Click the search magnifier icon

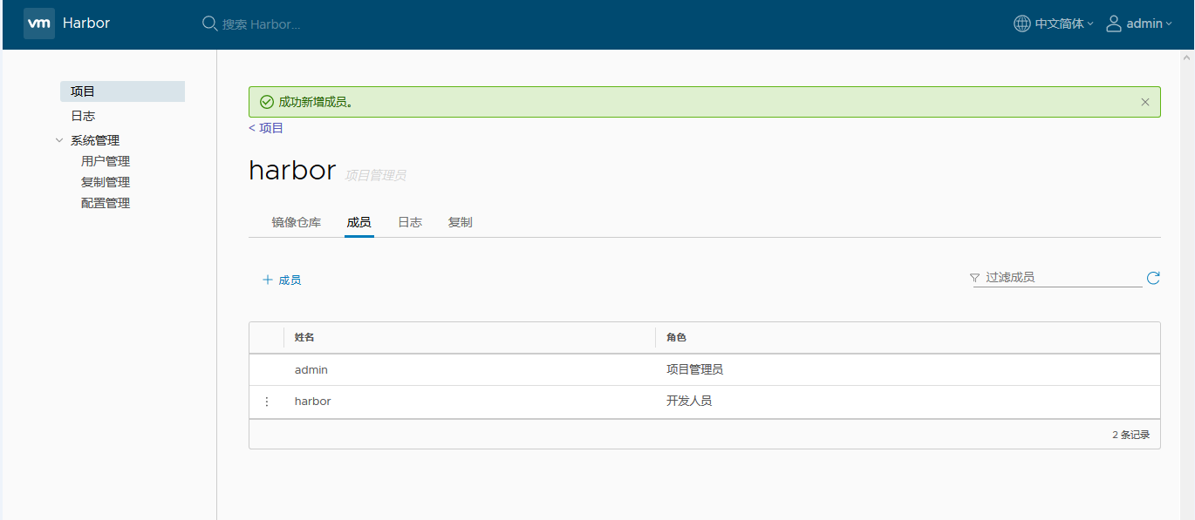(209, 24)
